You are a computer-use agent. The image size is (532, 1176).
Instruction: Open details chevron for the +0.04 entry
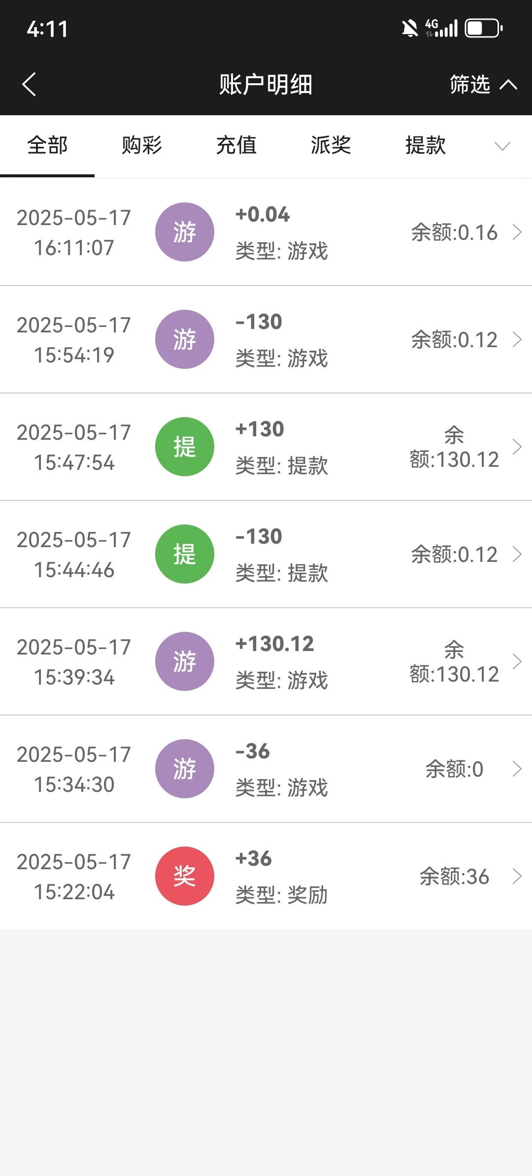click(x=517, y=232)
